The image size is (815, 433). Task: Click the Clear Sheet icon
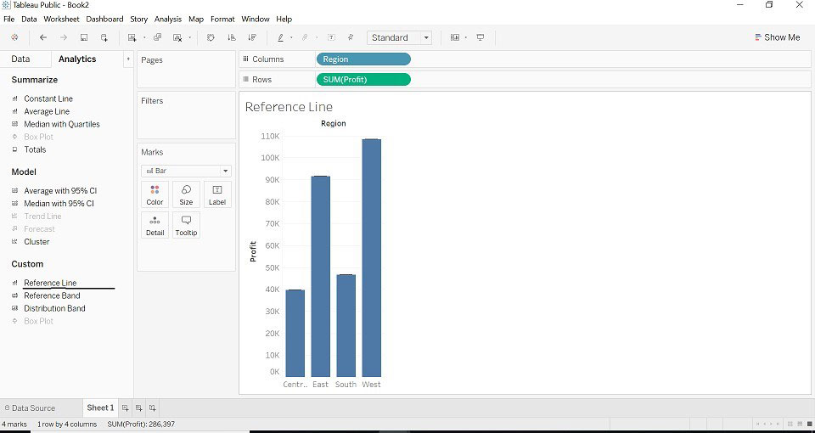coord(177,37)
